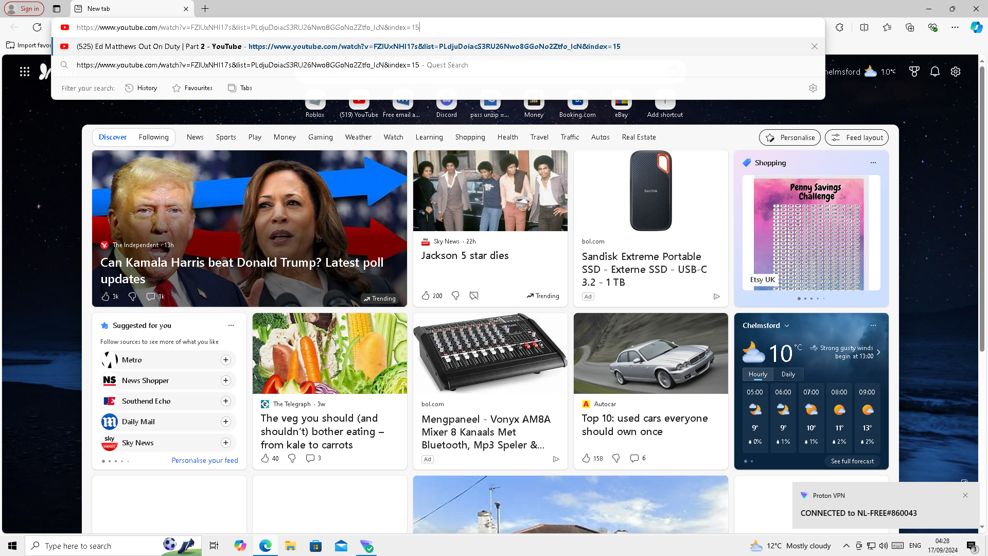Expand the Chelmsford location dropdown
Viewport: 988px width, 556px height.
pos(787,326)
